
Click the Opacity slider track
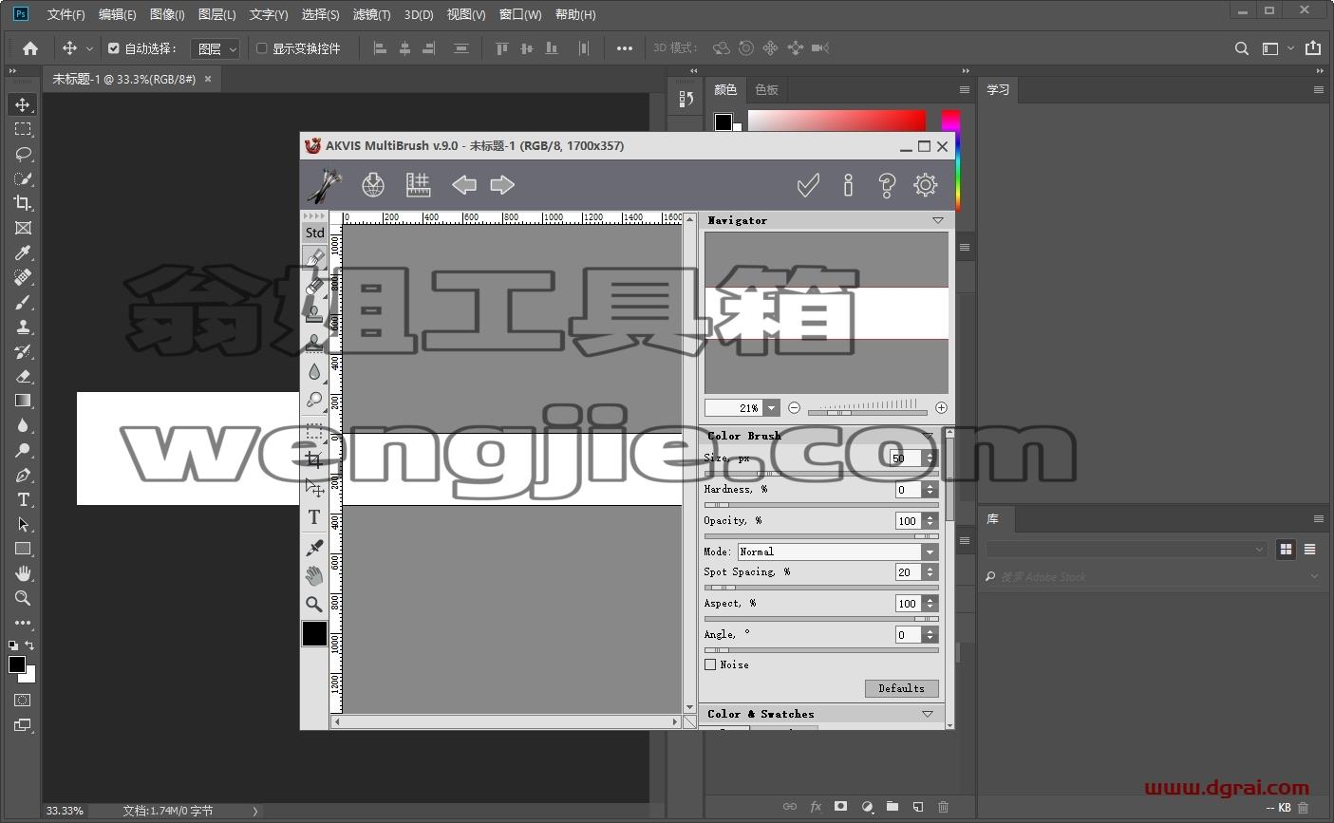tap(821, 536)
